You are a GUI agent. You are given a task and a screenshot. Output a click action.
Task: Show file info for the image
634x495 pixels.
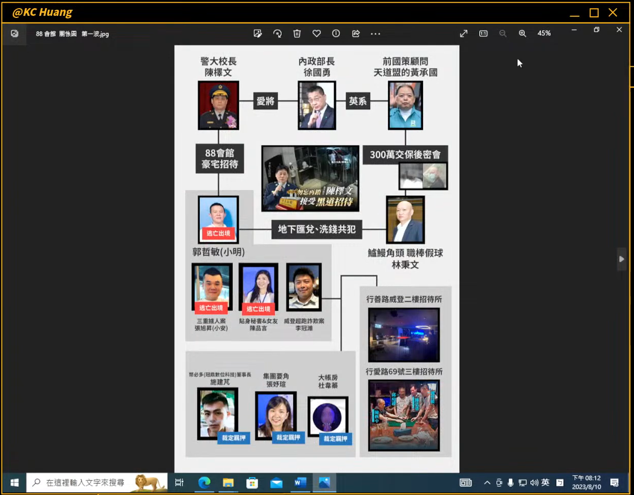336,34
